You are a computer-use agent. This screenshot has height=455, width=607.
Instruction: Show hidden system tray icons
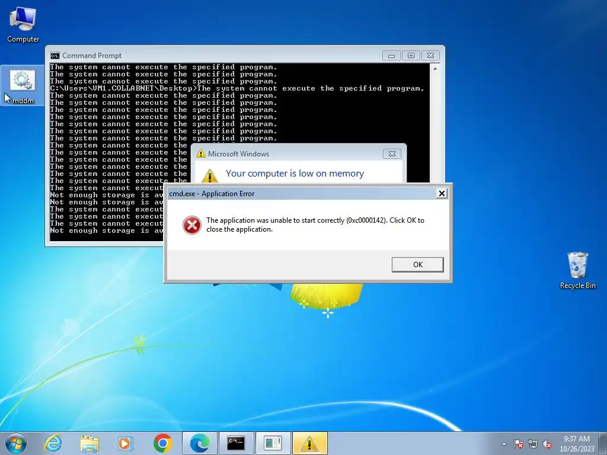coord(504,444)
